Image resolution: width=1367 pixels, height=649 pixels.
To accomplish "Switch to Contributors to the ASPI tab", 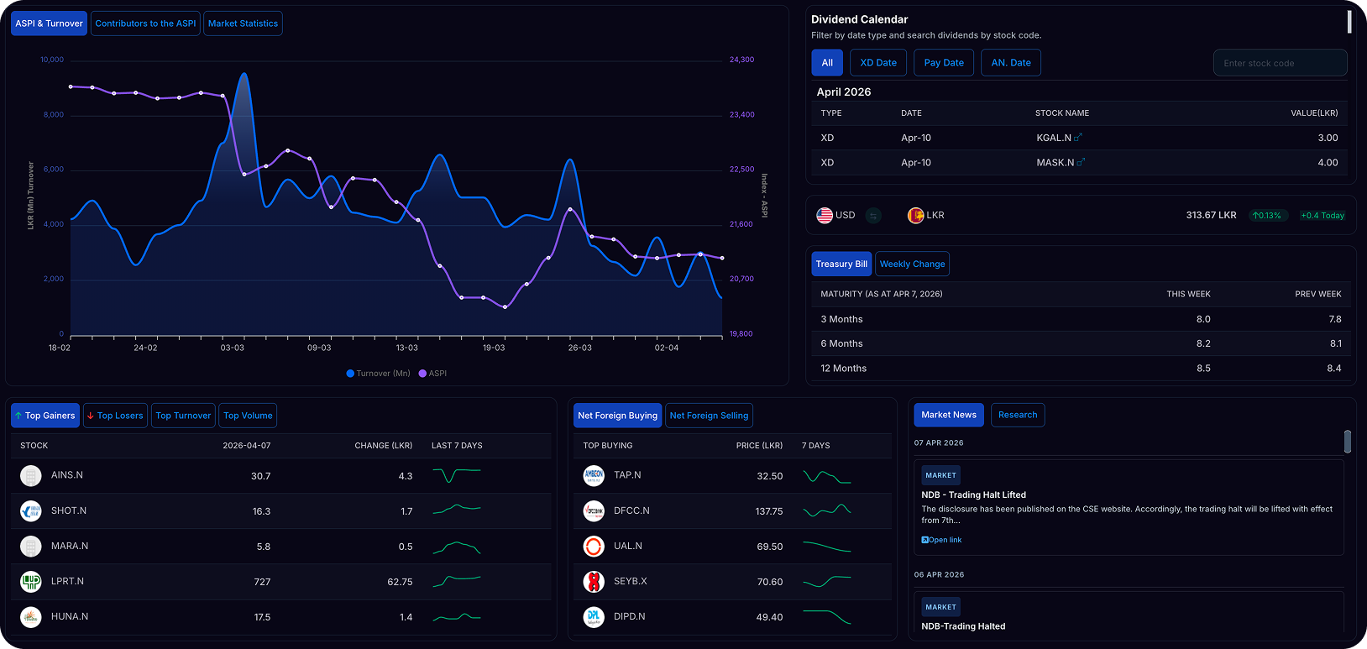I will (145, 24).
